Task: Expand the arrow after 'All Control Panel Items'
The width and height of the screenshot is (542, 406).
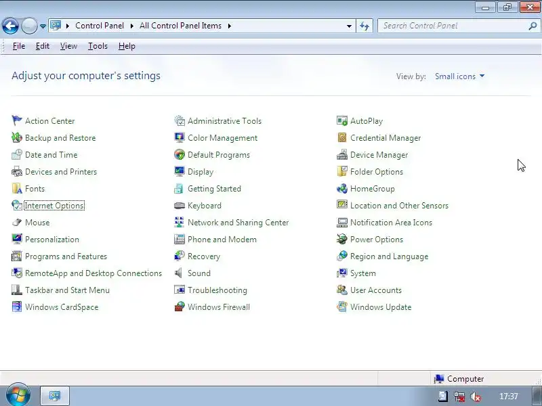Action: coord(229,26)
